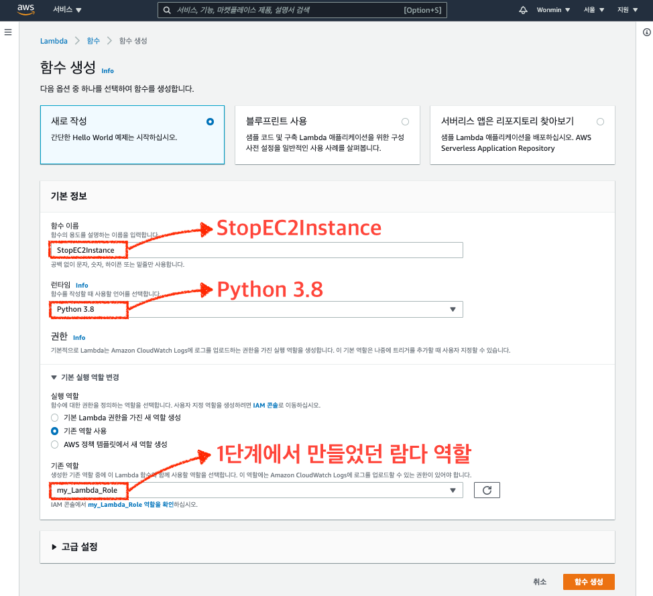
Task: Open the hamburger side navigation menu
Action: tap(8, 32)
